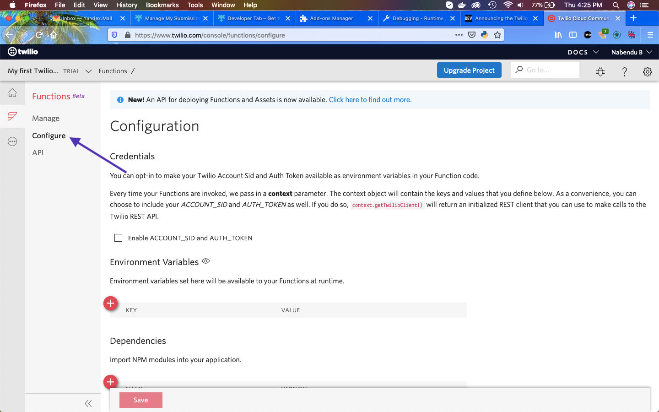
Task: Open API in Functions sidebar
Action: [x=38, y=152]
